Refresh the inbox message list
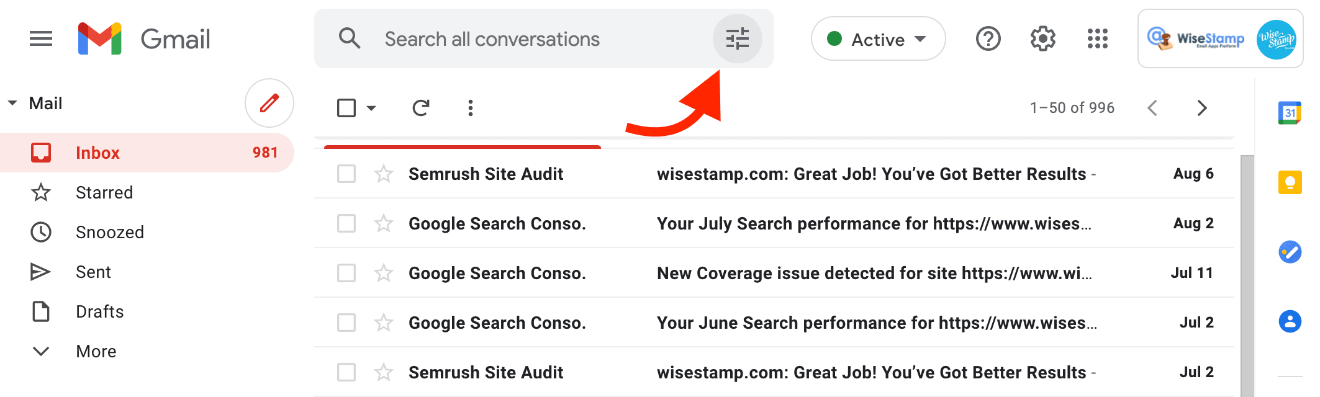This screenshot has width=1320, height=397. point(421,108)
